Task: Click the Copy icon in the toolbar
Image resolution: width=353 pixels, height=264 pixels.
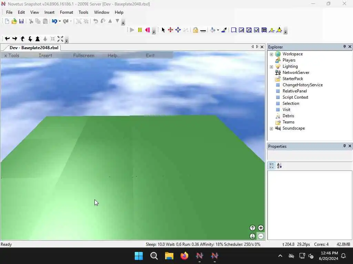Action: (38, 21)
